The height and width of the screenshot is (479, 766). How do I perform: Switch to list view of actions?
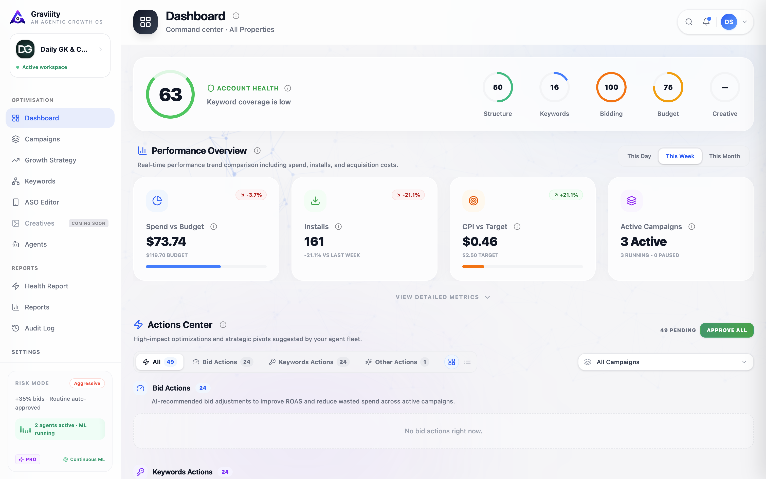(x=468, y=362)
